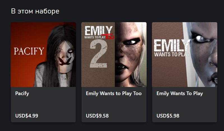
Task: Click the Emily Wants to Play Too title
Action: point(114,93)
